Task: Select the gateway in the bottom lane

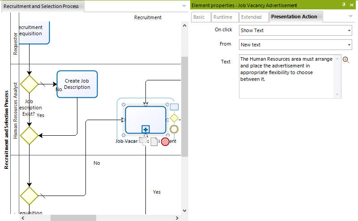Action: (x=29, y=196)
